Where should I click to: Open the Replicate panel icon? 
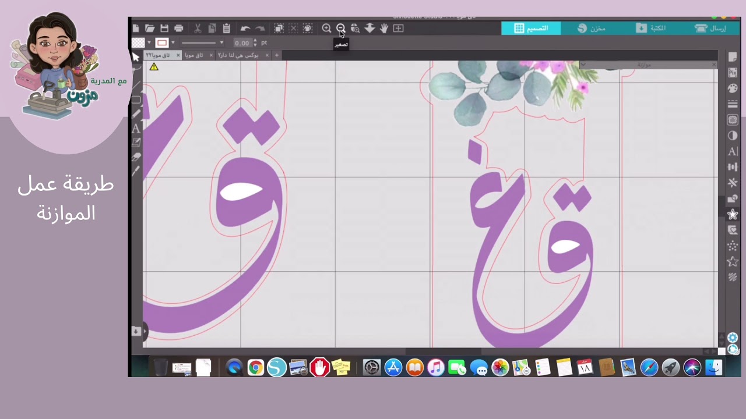tap(733, 183)
